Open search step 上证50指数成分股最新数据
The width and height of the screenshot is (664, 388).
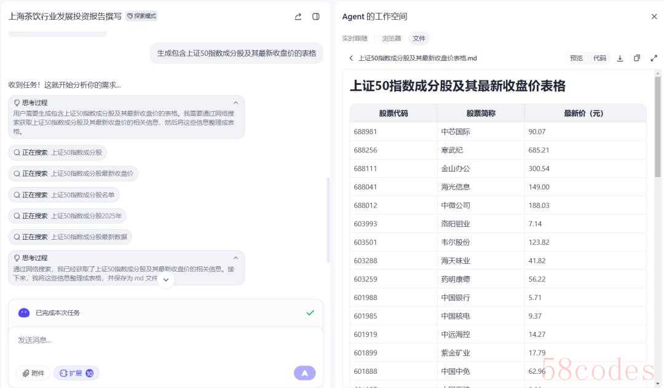(70, 237)
